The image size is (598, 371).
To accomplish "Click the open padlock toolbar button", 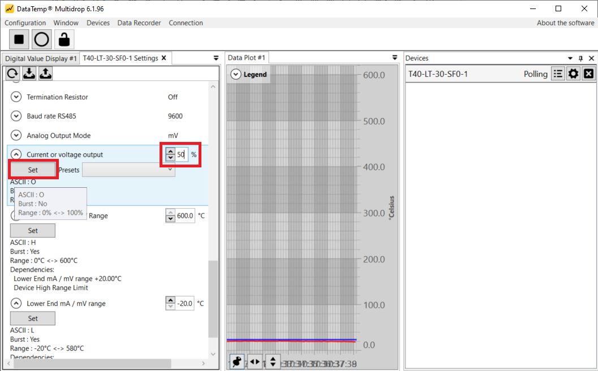I will click(64, 39).
